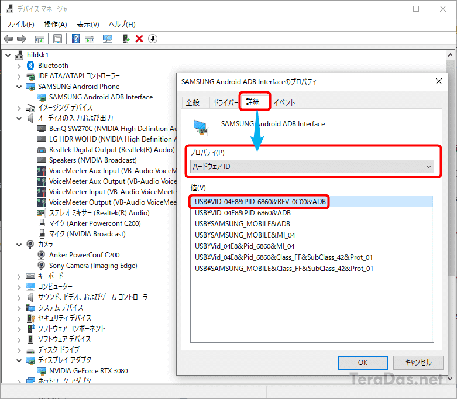This screenshot has width=457, height=399.
Task: Click the Disable device down-arrow icon
Action: point(153,39)
